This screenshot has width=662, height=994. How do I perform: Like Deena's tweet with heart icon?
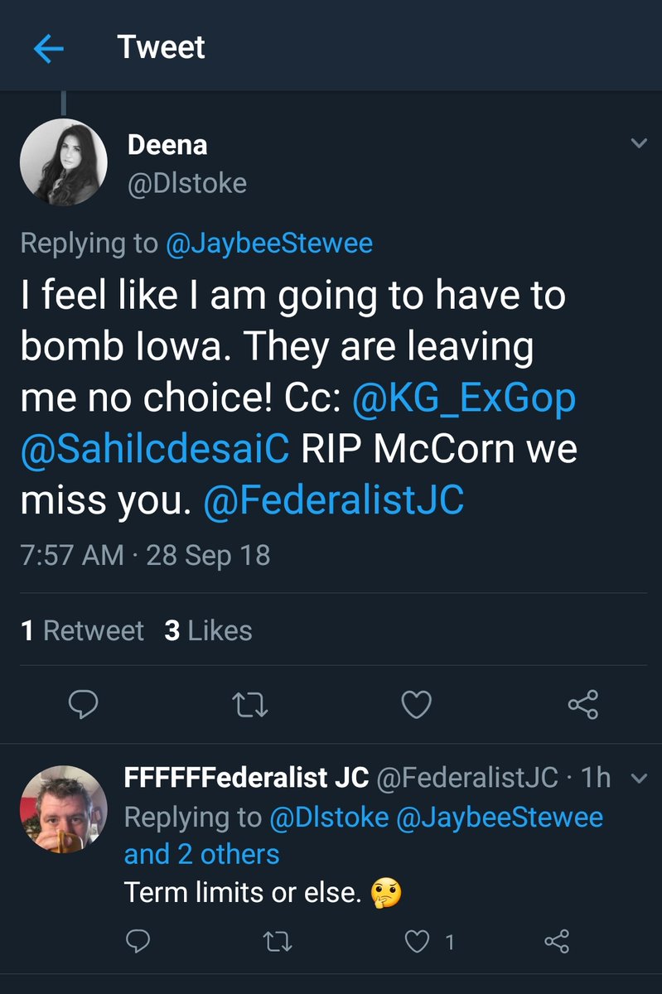[416, 705]
